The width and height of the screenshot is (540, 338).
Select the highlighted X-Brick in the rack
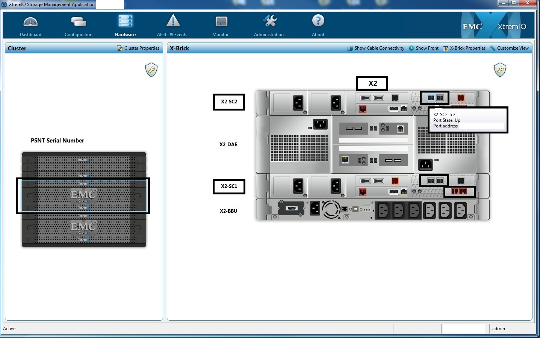[x=83, y=196]
